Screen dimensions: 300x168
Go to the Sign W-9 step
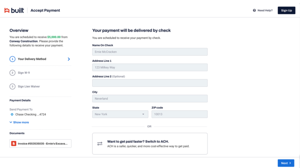point(24,73)
